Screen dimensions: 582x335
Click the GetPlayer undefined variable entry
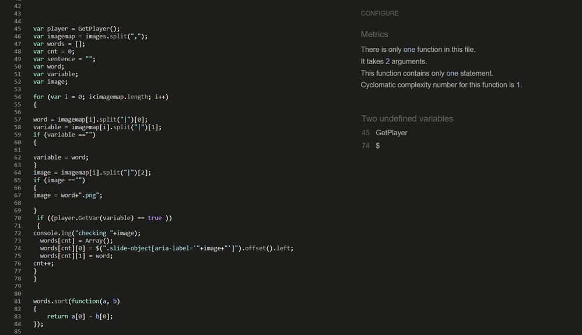tap(391, 133)
